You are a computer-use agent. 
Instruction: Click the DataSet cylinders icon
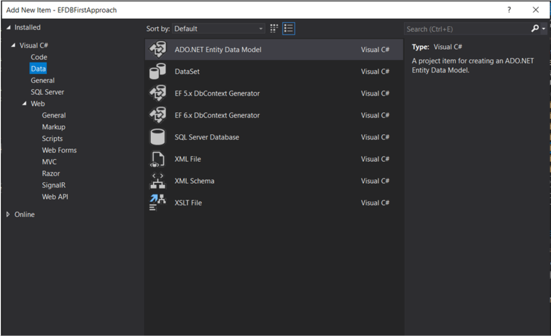(158, 72)
